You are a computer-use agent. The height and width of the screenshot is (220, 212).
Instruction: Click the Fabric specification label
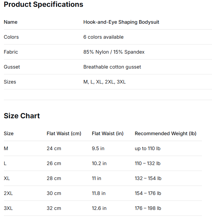click(11, 52)
